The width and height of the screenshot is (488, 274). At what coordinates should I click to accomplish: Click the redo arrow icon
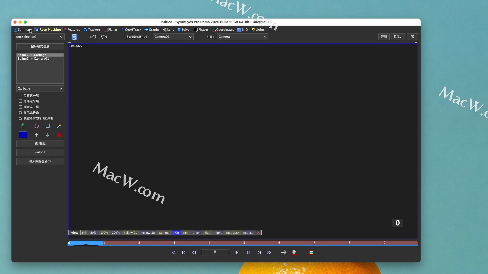[104, 37]
